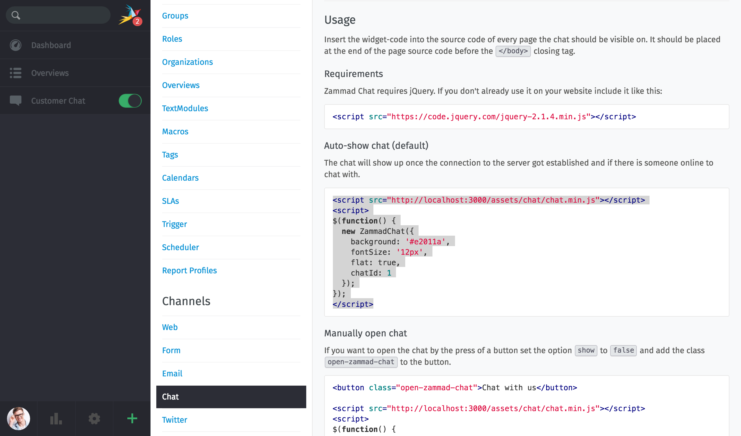This screenshot has width=741, height=436.
Task: Click the '</body>' inline code tag
Action: coord(513,51)
